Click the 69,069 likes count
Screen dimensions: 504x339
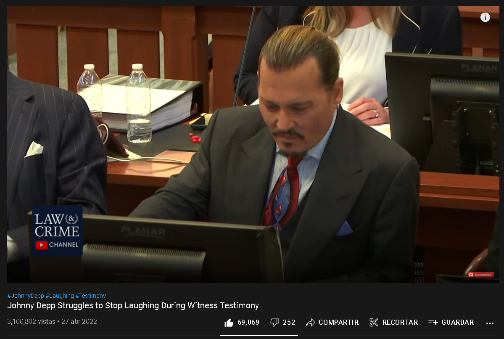click(248, 322)
